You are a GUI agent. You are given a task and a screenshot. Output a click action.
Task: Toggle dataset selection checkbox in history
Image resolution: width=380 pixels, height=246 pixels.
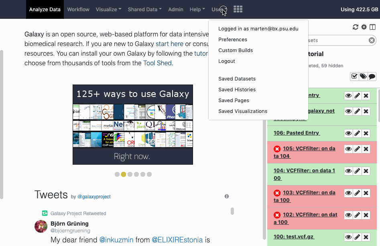click(354, 76)
